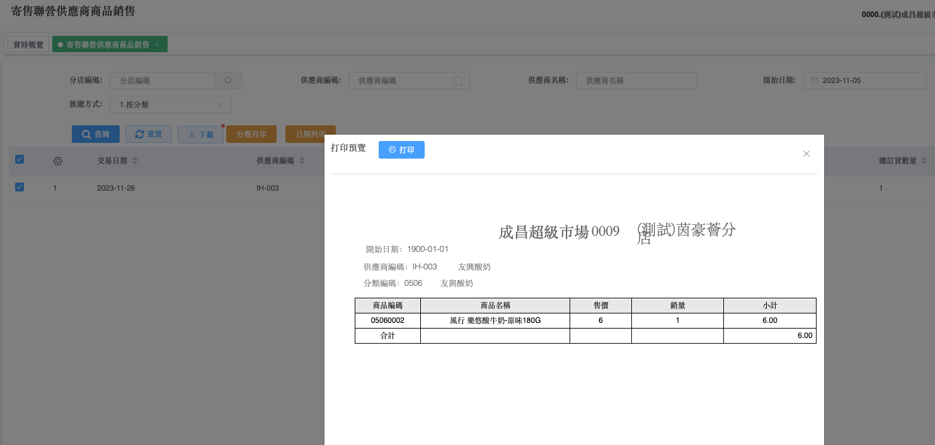This screenshot has width=935, height=445.
Task: Click the 打印 print button
Action: coord(401,150)
